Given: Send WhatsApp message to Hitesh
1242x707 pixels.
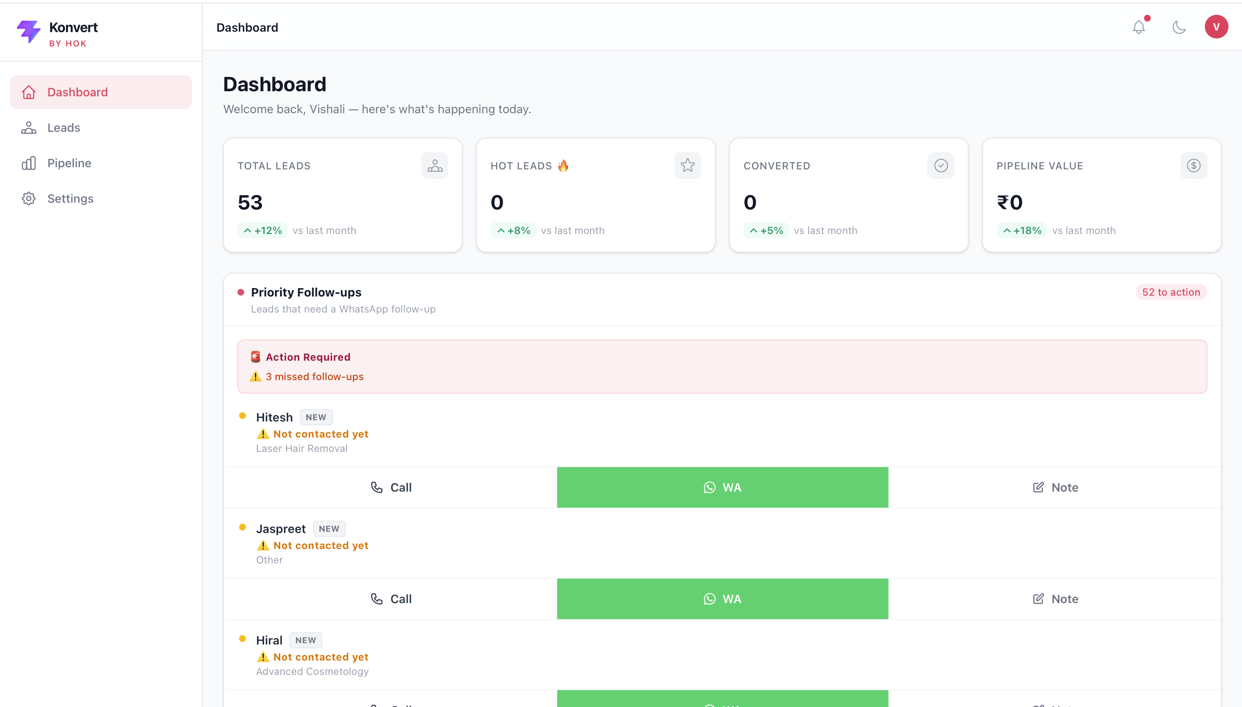Looking at the screenshot, I should click(722, 487).
